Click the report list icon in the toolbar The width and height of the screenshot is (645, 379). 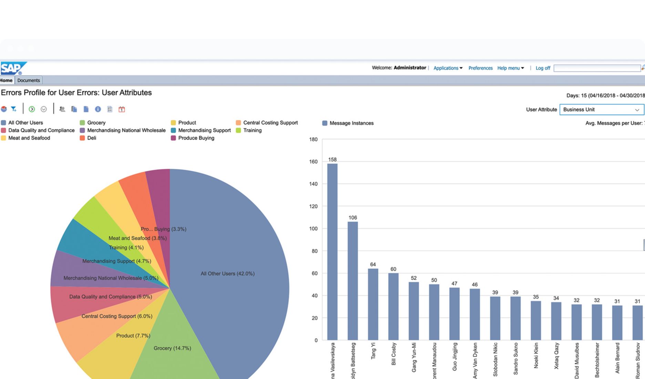110,109
